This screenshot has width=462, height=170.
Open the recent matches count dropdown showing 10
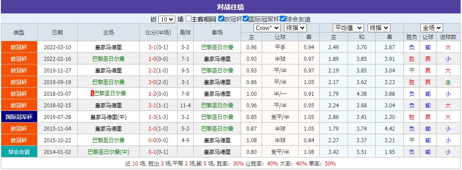167,19
